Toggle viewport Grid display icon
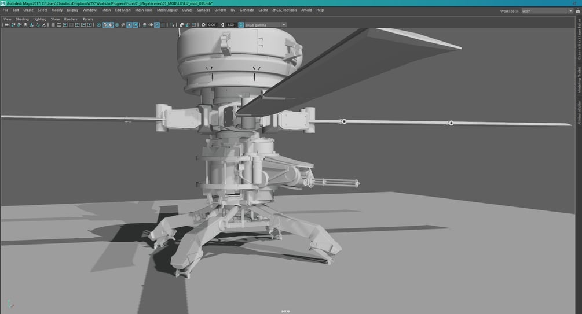 coord(53,25)
